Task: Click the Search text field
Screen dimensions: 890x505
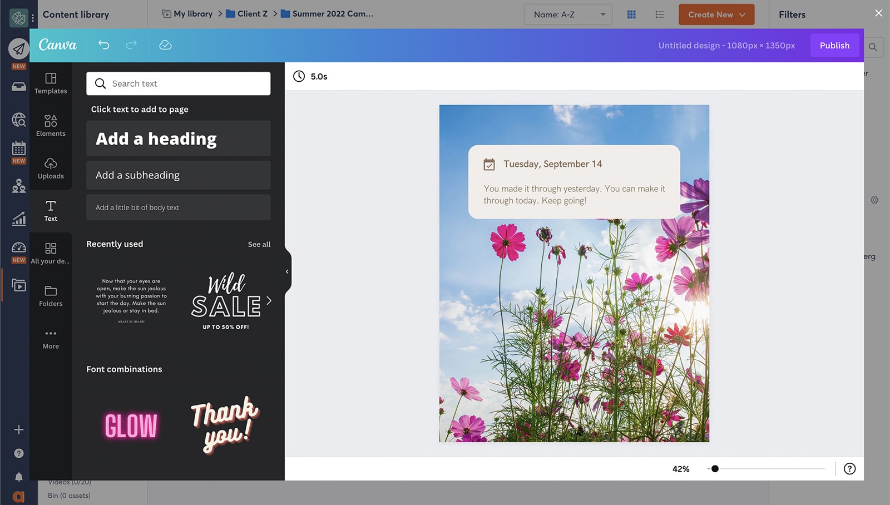Action: [179, 83]
